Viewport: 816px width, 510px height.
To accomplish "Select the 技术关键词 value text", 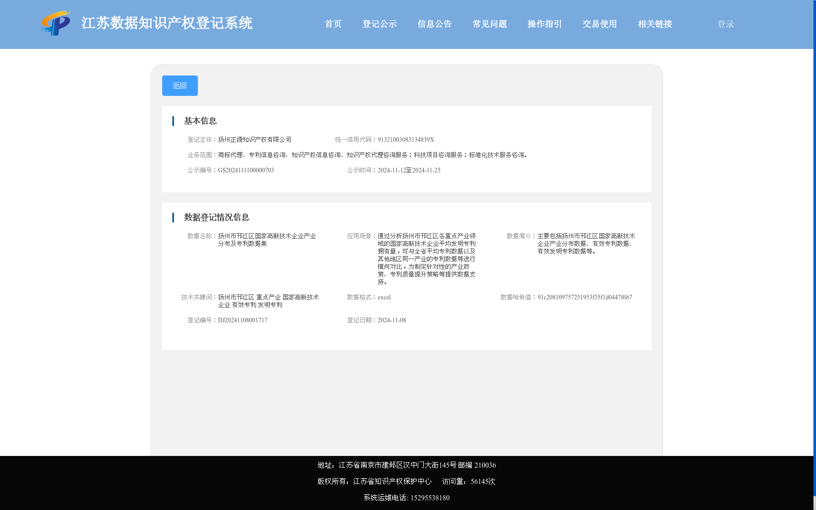I will coord(268,301).
